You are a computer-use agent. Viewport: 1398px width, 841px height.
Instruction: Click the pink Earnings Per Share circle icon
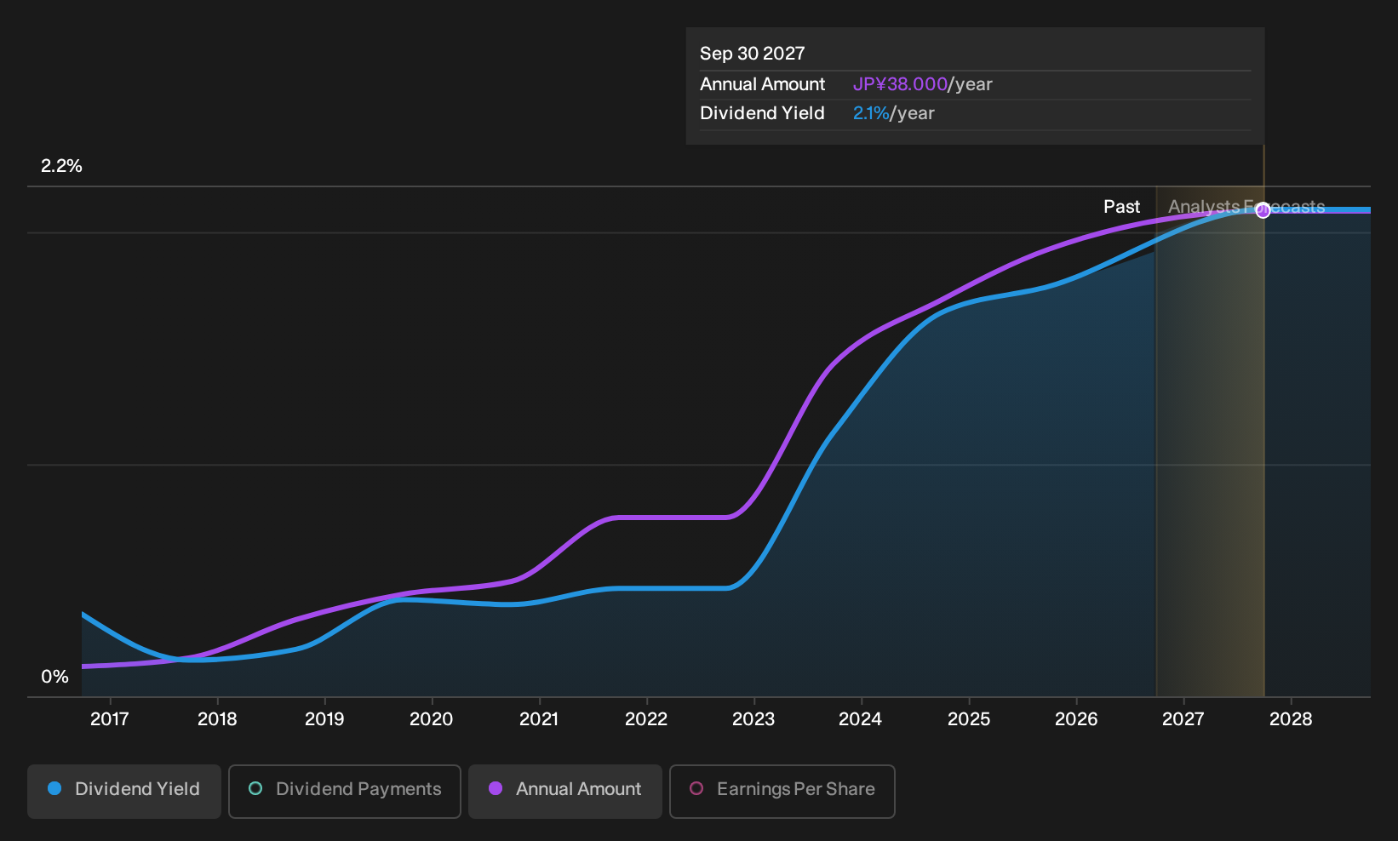696,789
